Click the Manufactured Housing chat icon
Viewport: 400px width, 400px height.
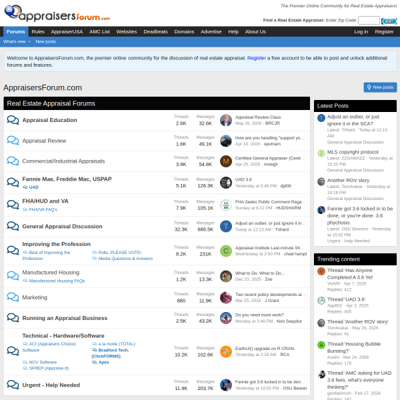(13, 276)
